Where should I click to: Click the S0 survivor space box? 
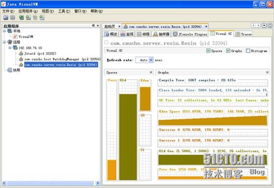(x=145, y=130)
